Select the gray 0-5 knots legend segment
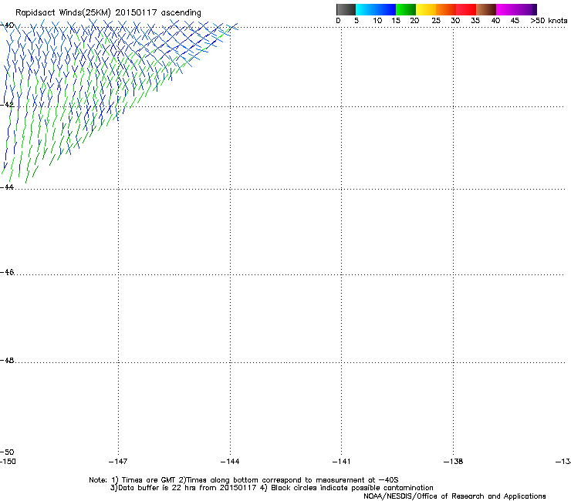Screen dimensions: 571x501 pos(346,9)
